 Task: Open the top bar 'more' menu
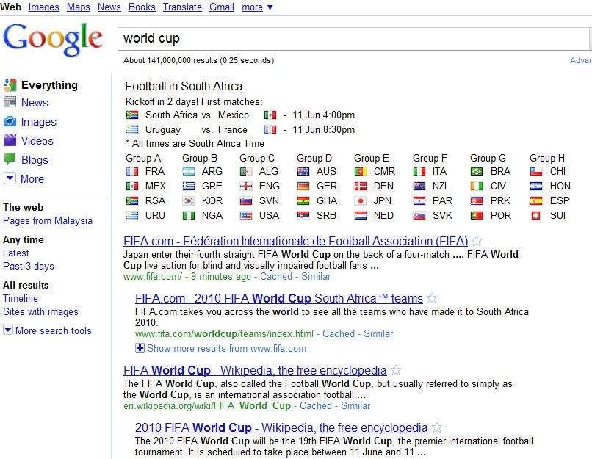coord(257,7)
